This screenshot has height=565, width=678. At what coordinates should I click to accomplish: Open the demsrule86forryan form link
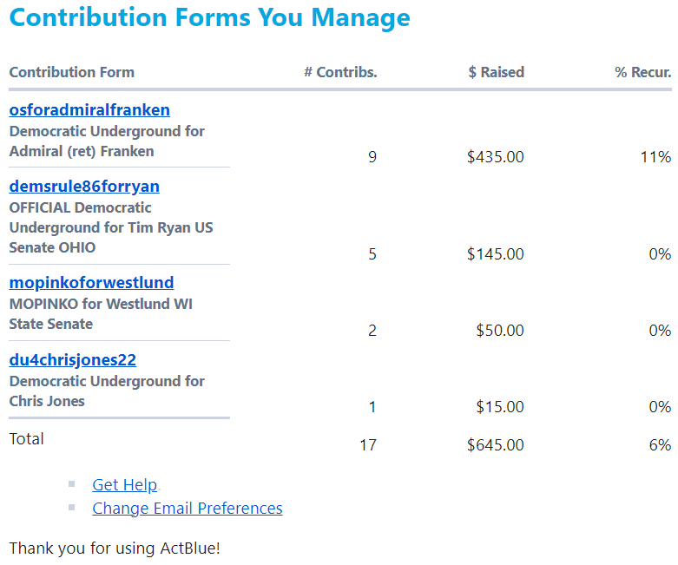coord(84,187)
